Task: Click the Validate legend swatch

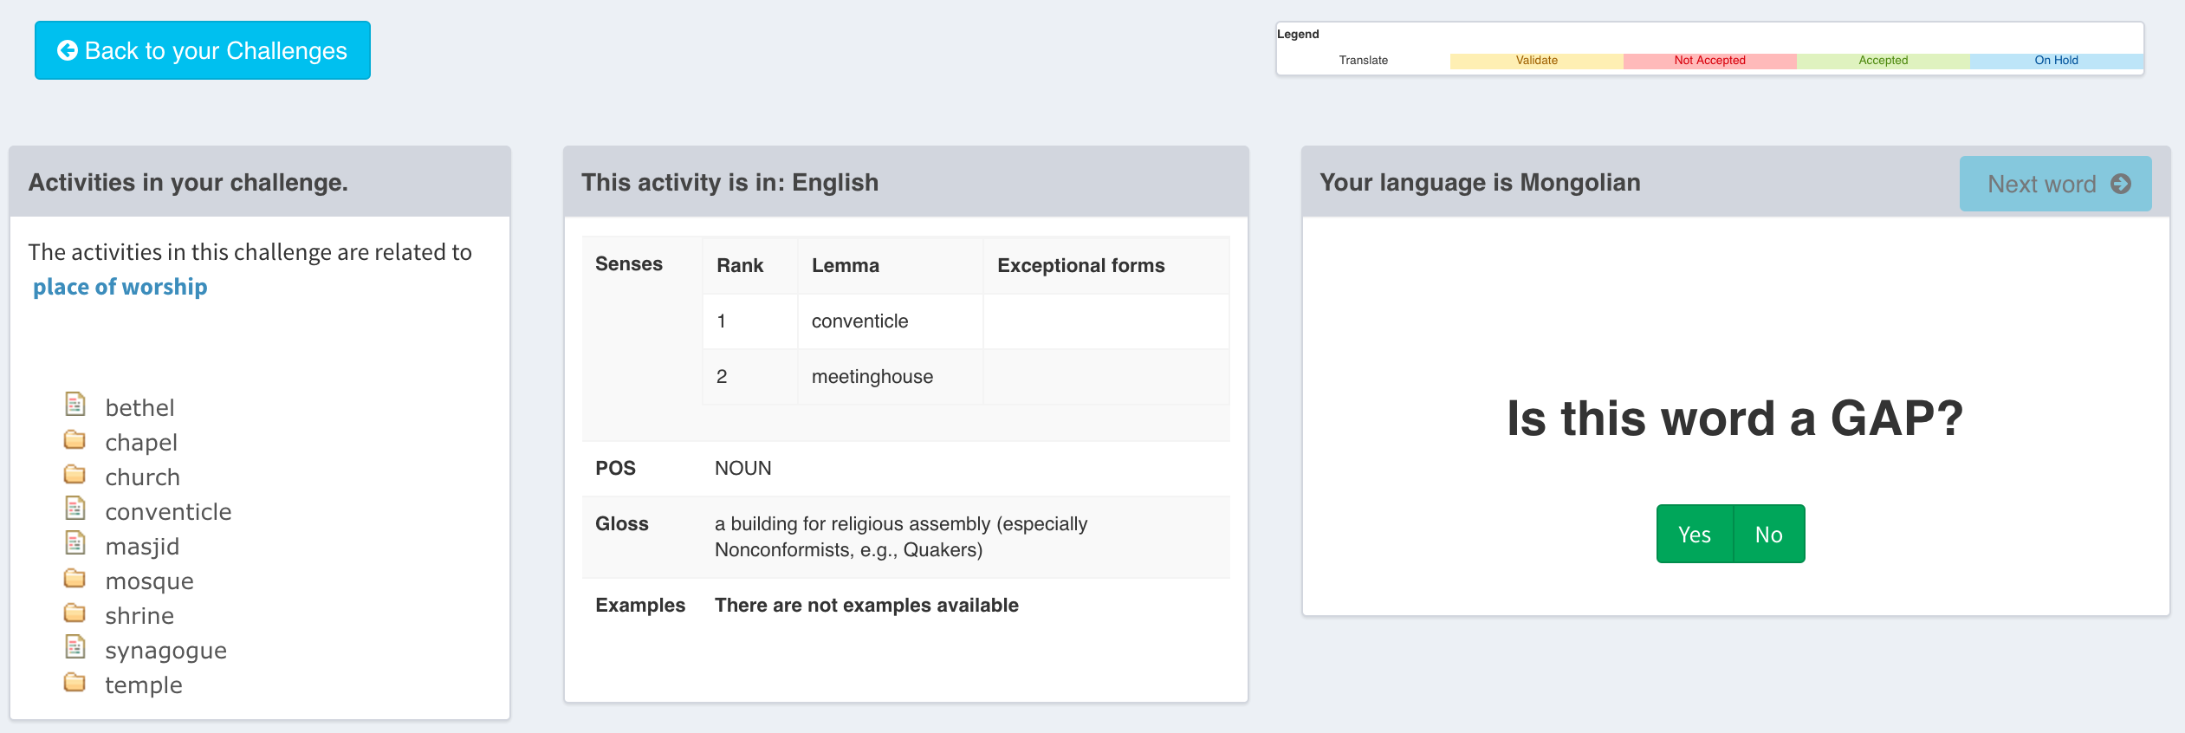Action: (x=1537, y=60)
